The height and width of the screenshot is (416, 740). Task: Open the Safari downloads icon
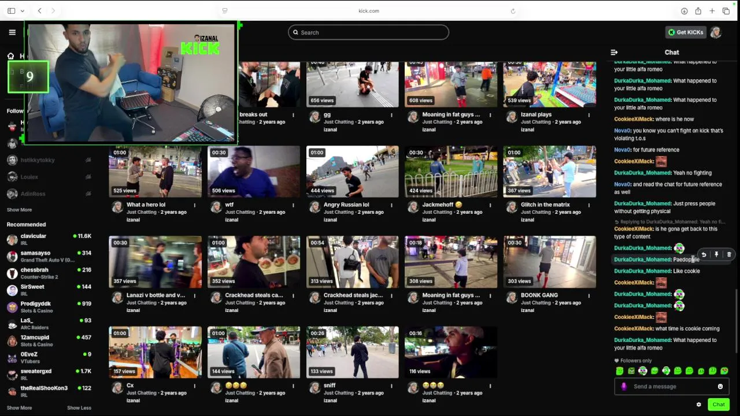coord(684,11)
